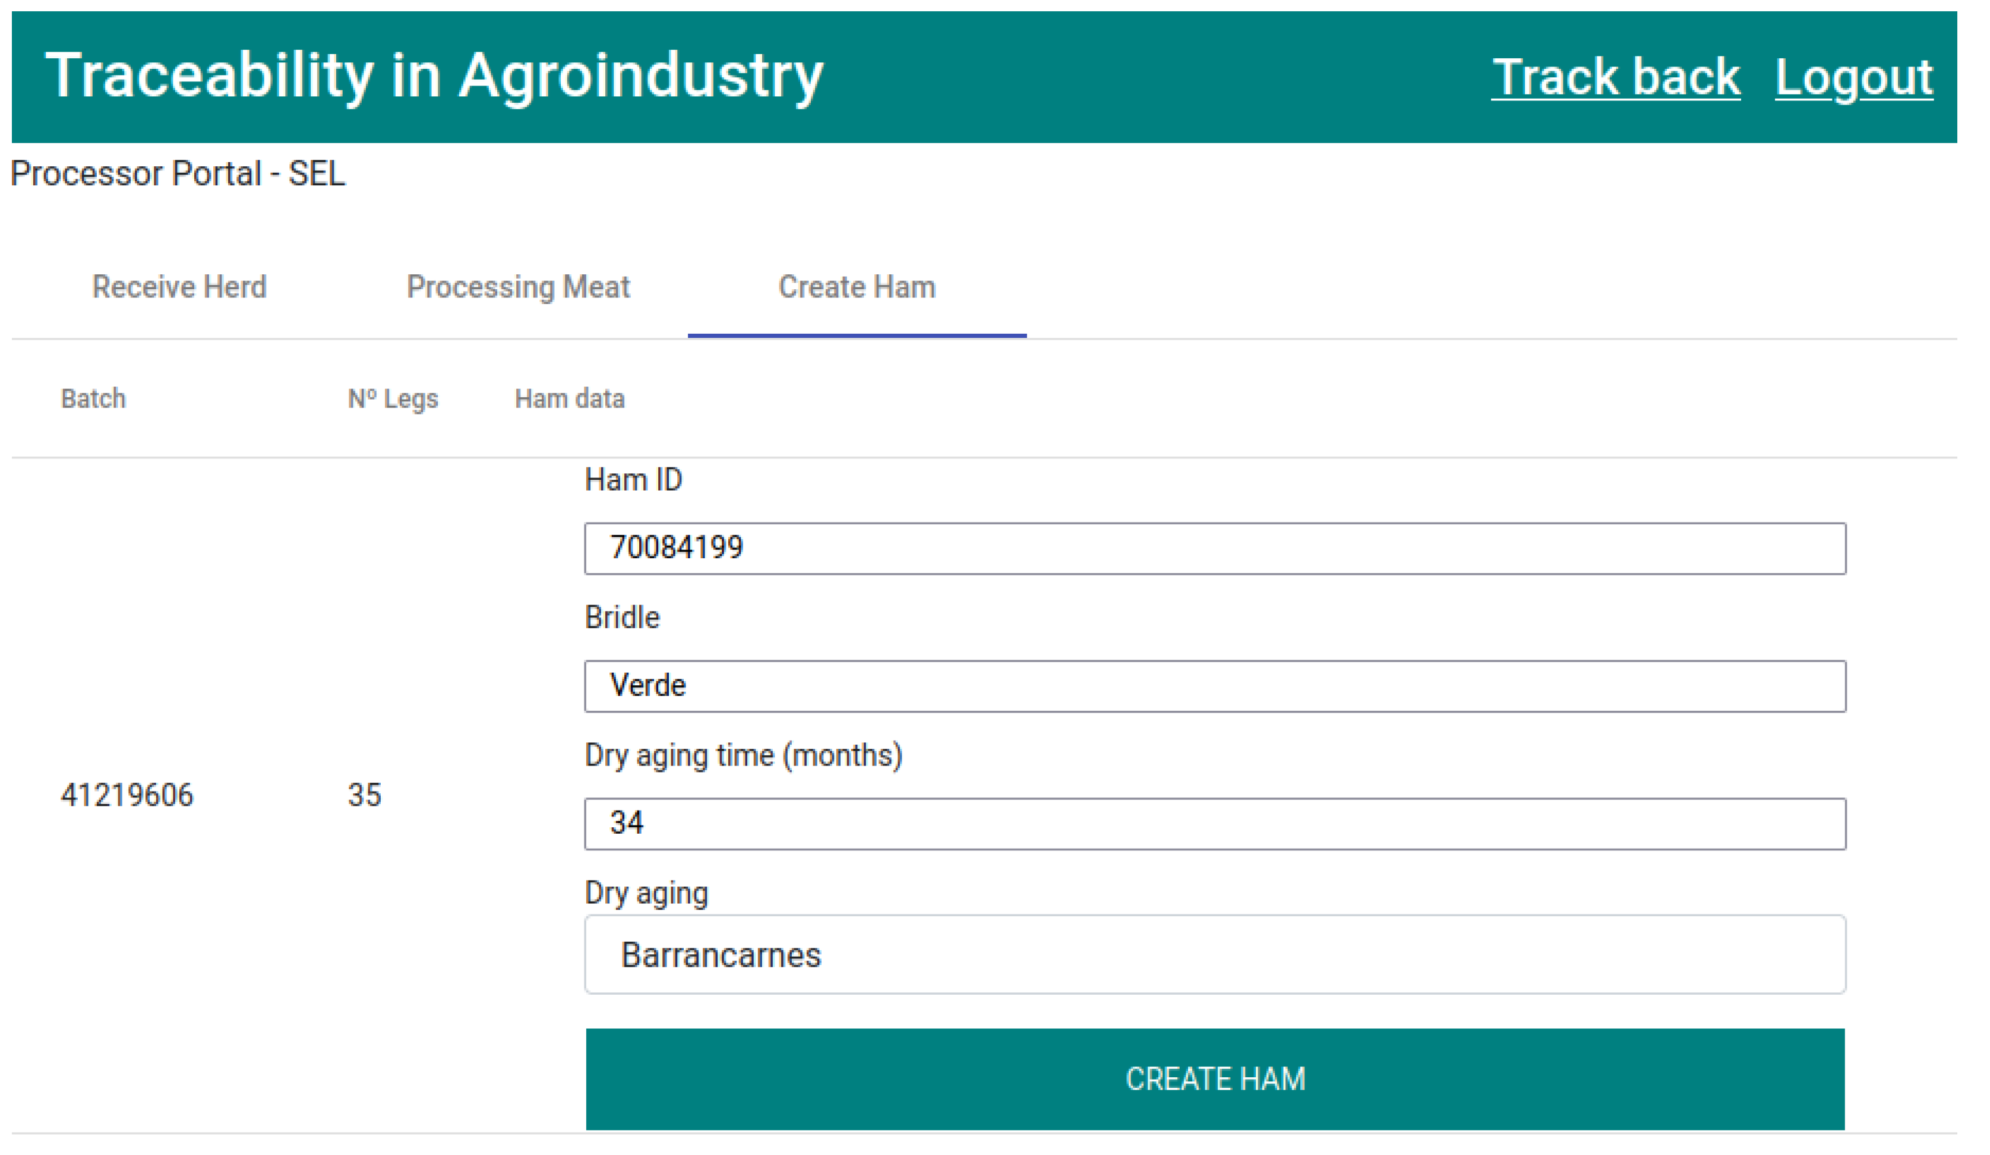
Task: Click the Traceability in Agroindustry title
Action: click(434, 76)
